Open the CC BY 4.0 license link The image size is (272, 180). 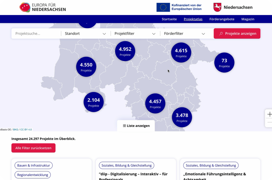26,130
